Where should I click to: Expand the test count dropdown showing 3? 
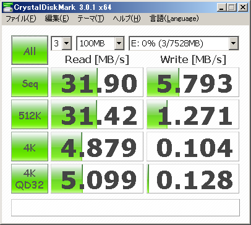pos(67,43)
